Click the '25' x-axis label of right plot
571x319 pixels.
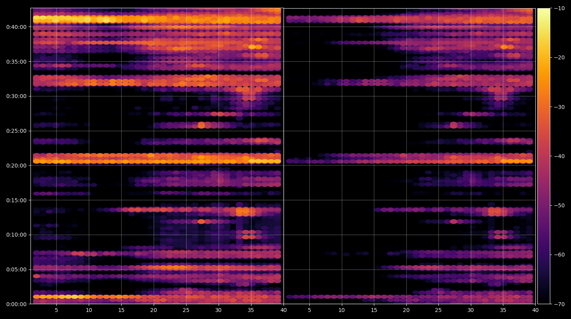pos(438,310)
